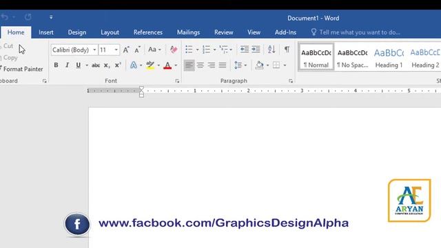The height and width of the screenshot is (248, 441).
Task: Open the Insert tab
Action: [x=46, y=32]
